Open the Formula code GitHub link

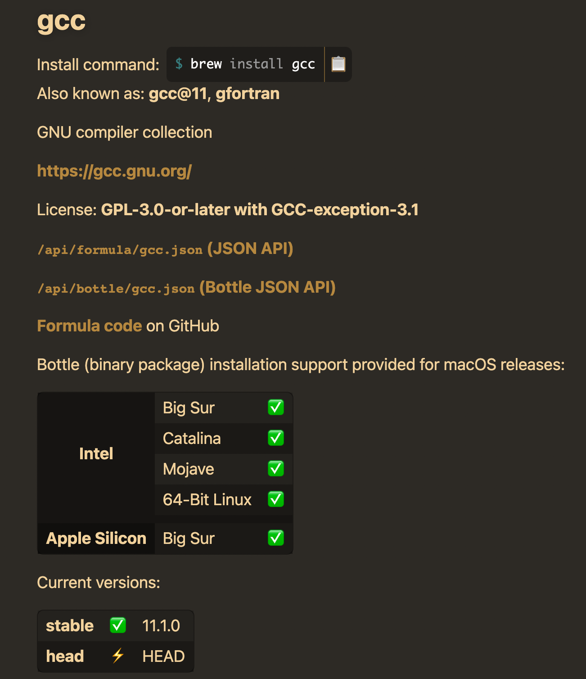(89, 326)
